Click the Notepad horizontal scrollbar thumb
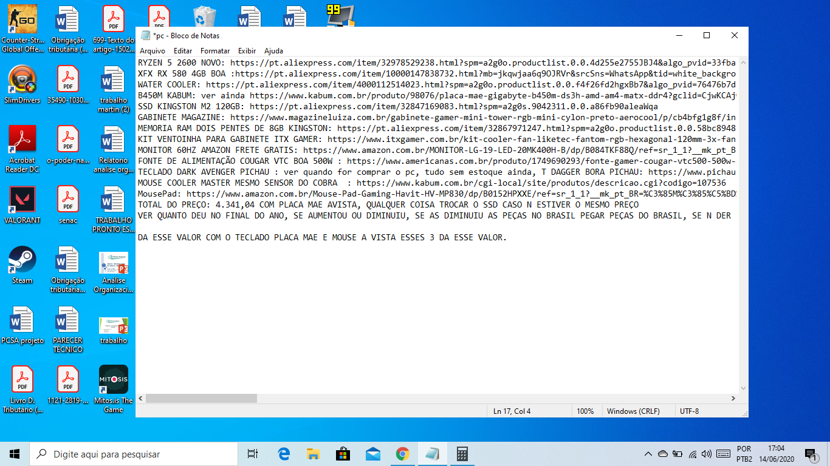This screenshot has height=466, width=830. pyautogui.click(x=201, y=399)
